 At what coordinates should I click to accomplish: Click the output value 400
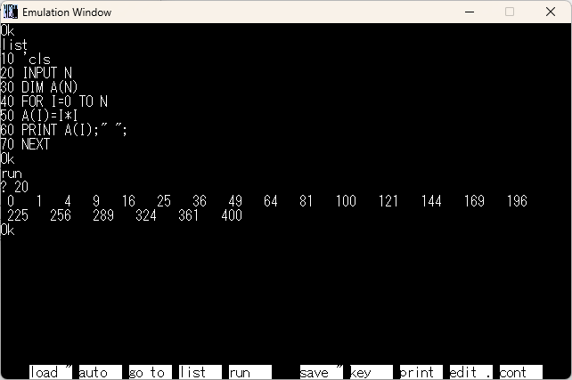[231, 215]
